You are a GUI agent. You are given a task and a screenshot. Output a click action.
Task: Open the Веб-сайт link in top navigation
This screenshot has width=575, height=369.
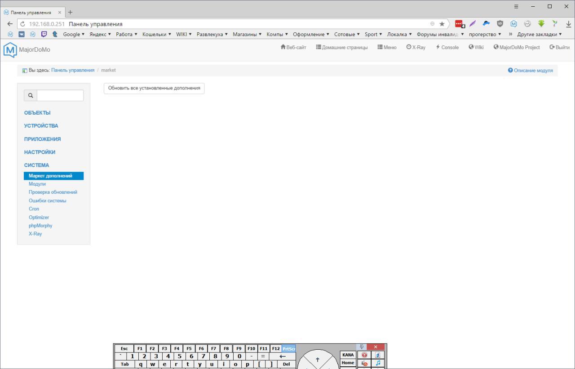[293, 47]
